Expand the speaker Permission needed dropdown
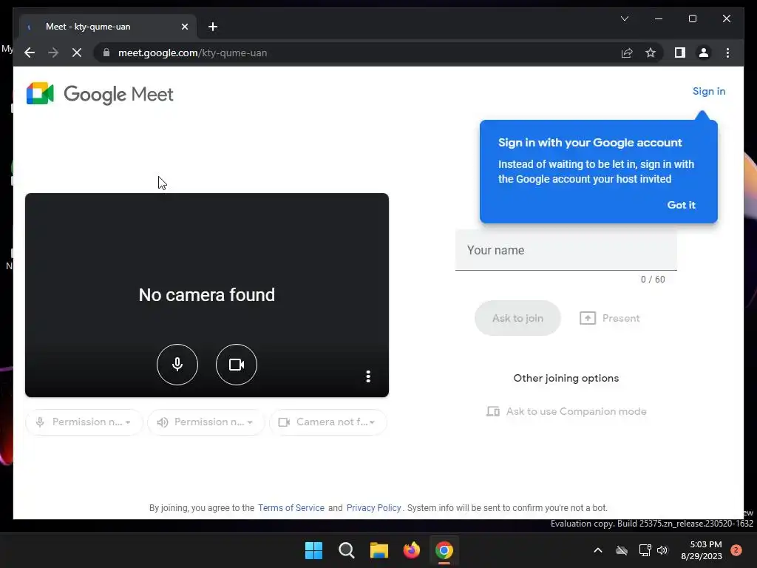The image size is (757, 568). [206, 422]
